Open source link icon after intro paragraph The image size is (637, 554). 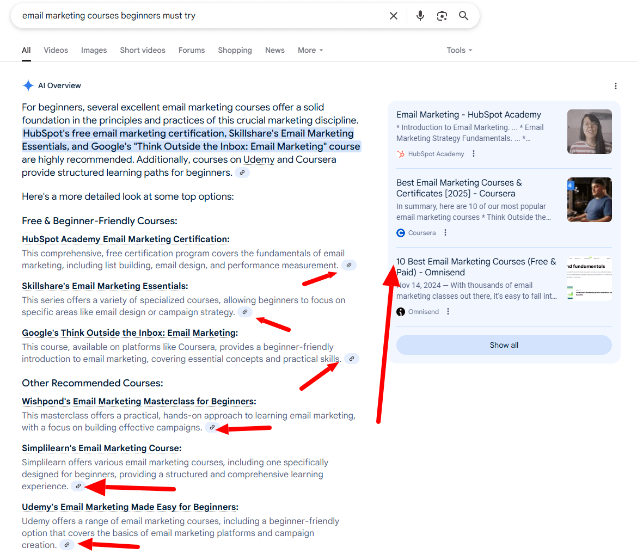click(x=242, y=173)
